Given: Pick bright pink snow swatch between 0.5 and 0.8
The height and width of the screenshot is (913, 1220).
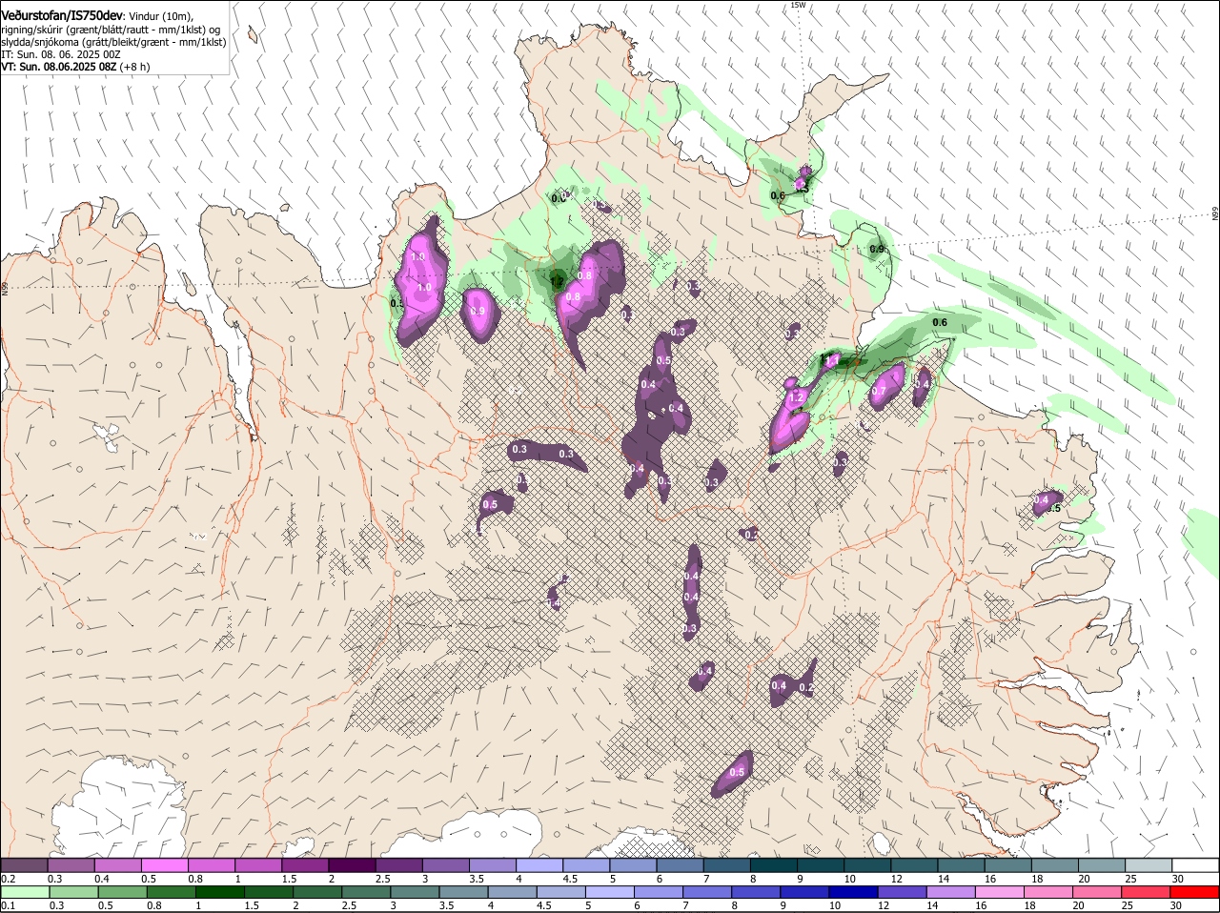Looking at the screenshot, I should point(164,865).
